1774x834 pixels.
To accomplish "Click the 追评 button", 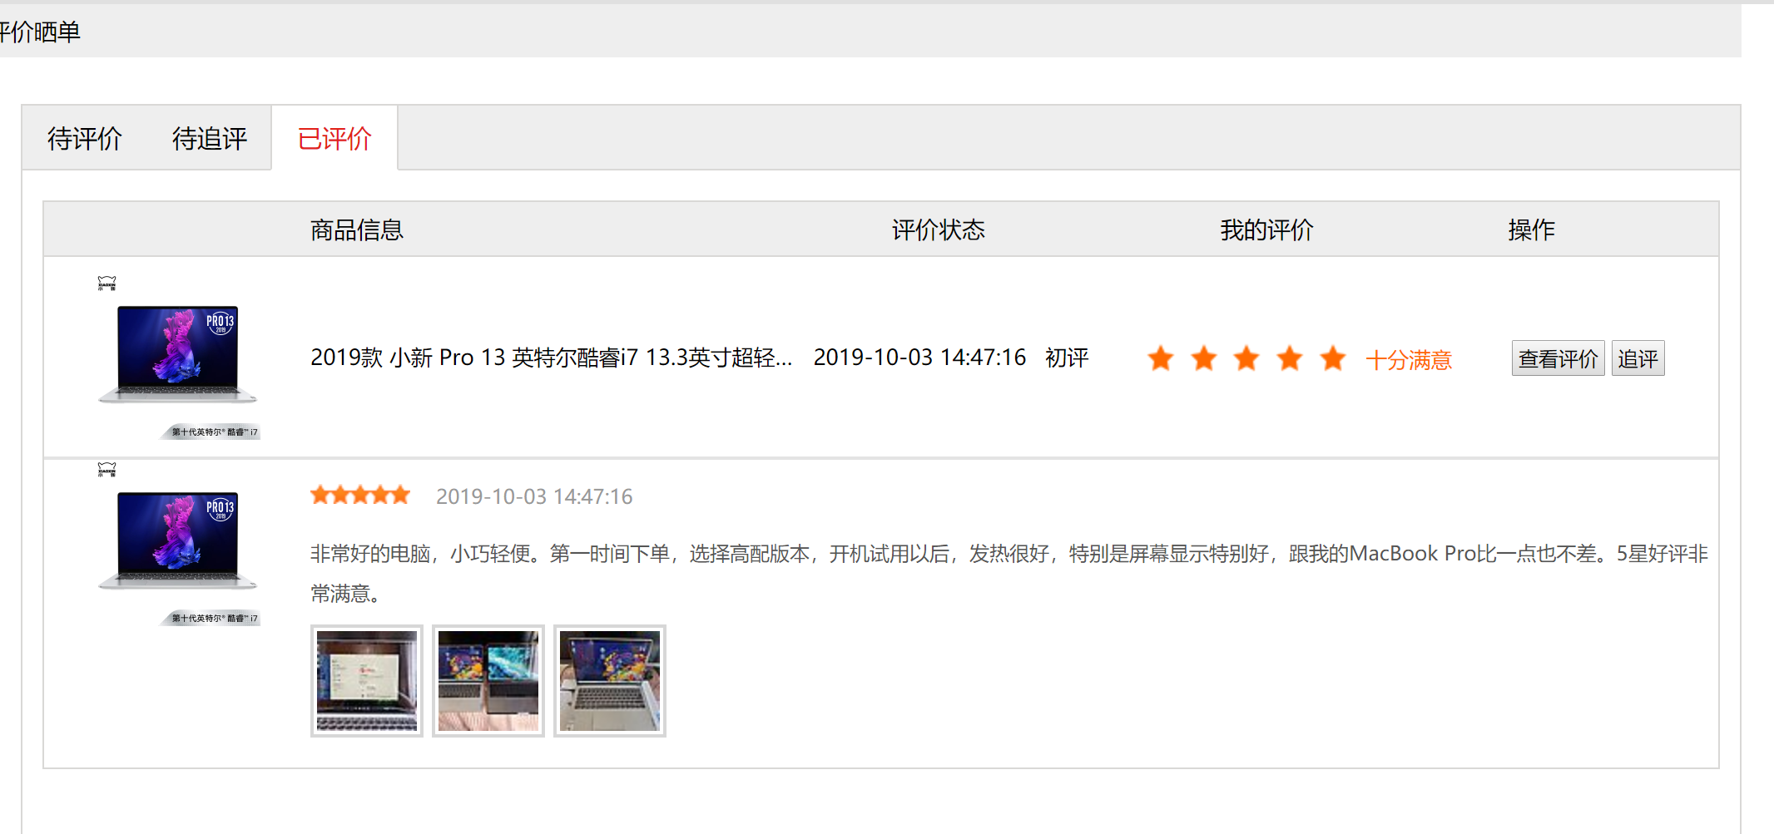I will click(x=1638, y=358).
